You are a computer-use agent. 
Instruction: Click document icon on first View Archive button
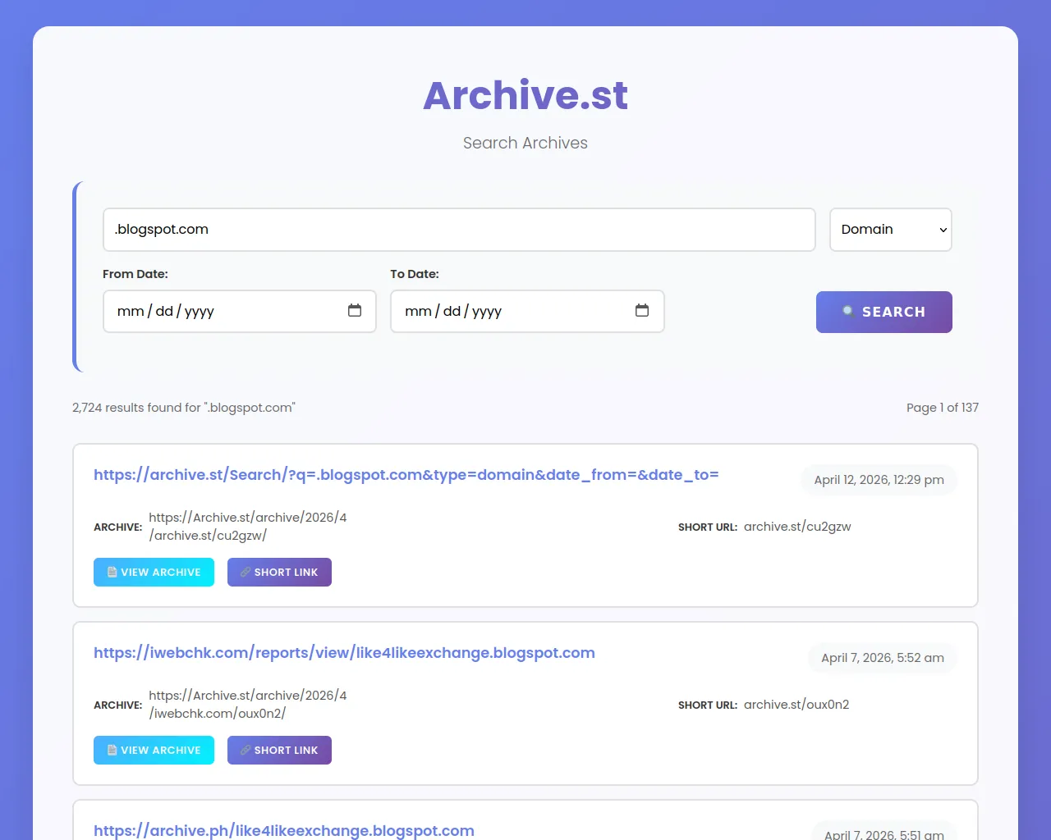coord(112,572)
